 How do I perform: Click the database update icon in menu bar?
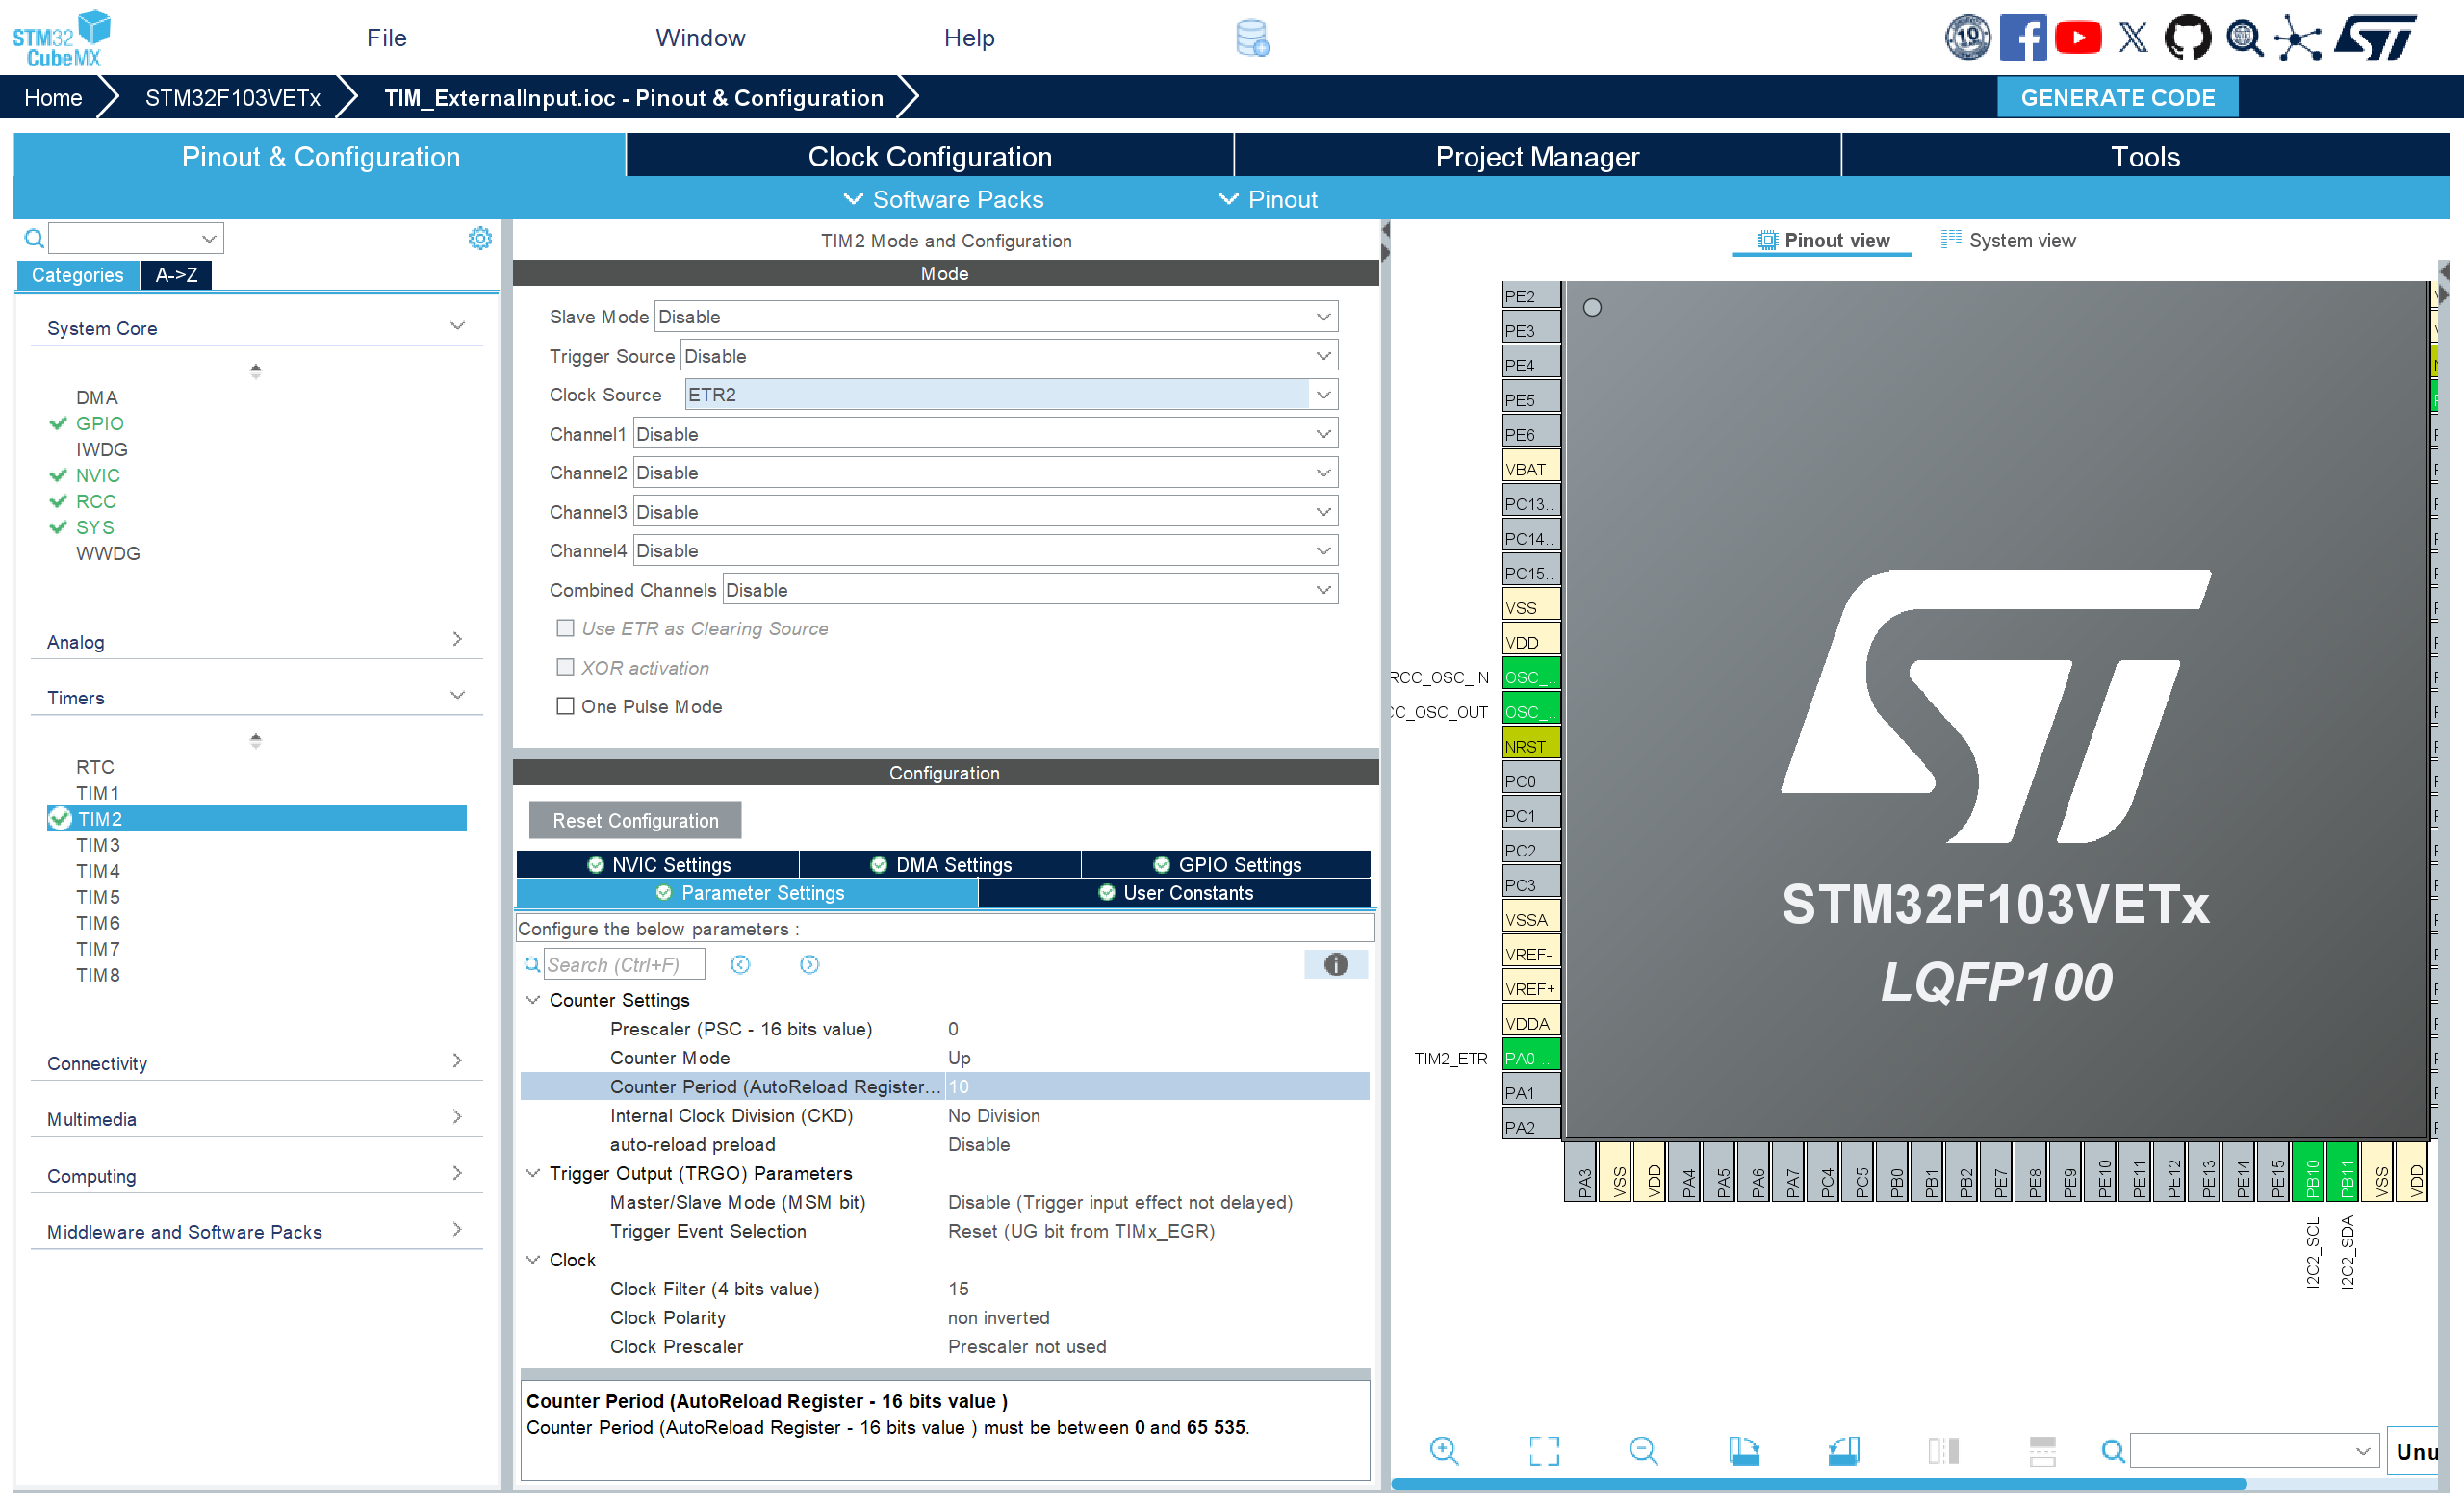[1252, 38]
